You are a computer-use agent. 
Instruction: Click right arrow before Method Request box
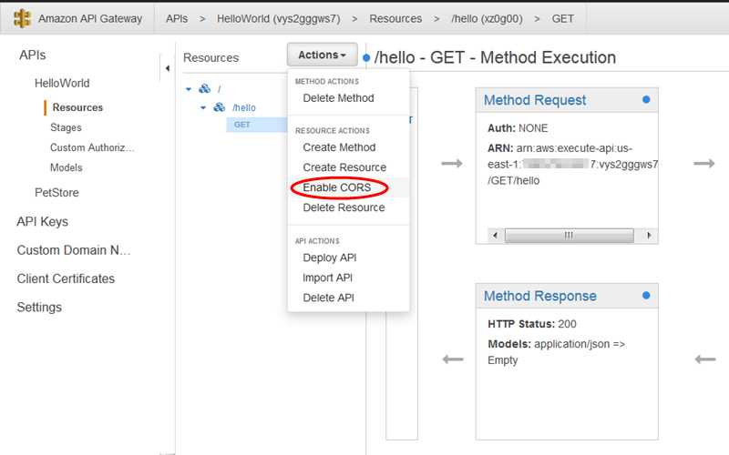tap(452, 164)
